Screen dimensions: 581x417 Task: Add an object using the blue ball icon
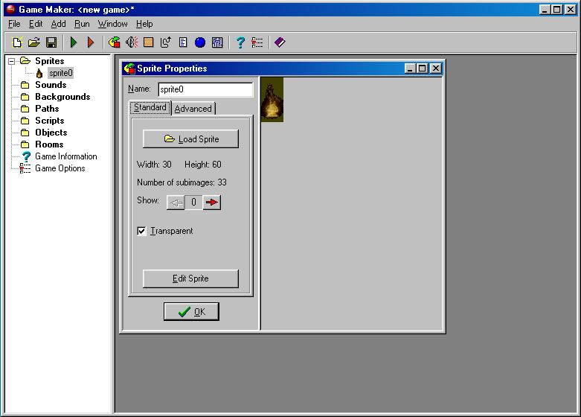pos(199,42)
